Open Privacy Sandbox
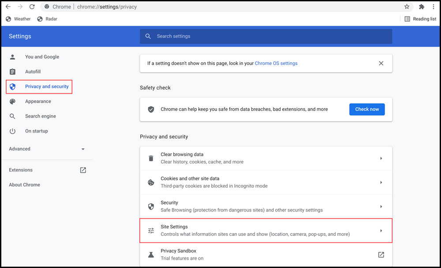Screen dimensions: 441x268 point(266,254)
